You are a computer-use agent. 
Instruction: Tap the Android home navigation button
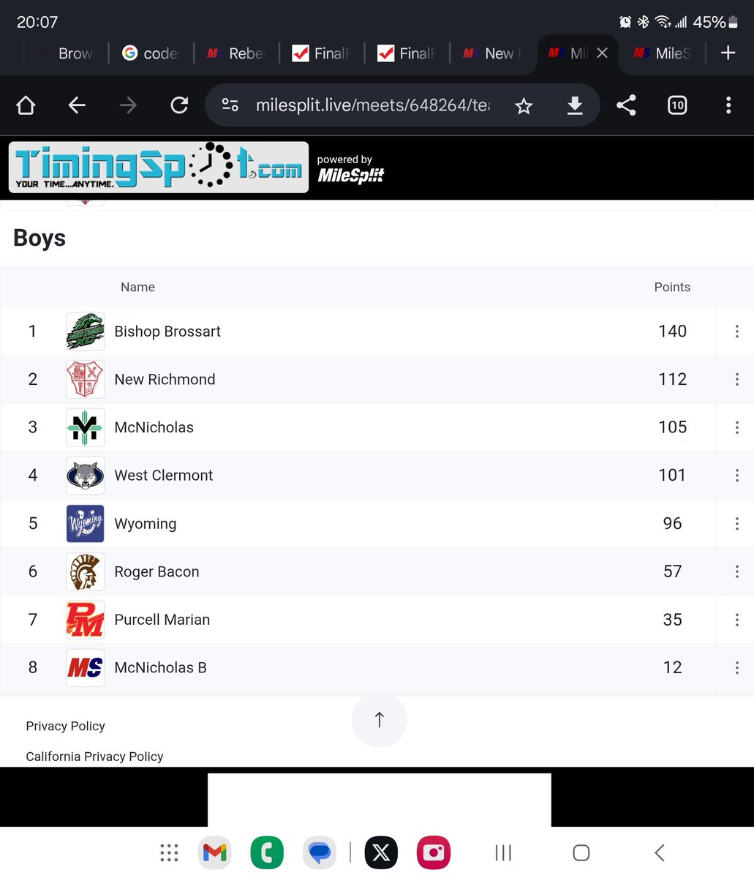581,852
